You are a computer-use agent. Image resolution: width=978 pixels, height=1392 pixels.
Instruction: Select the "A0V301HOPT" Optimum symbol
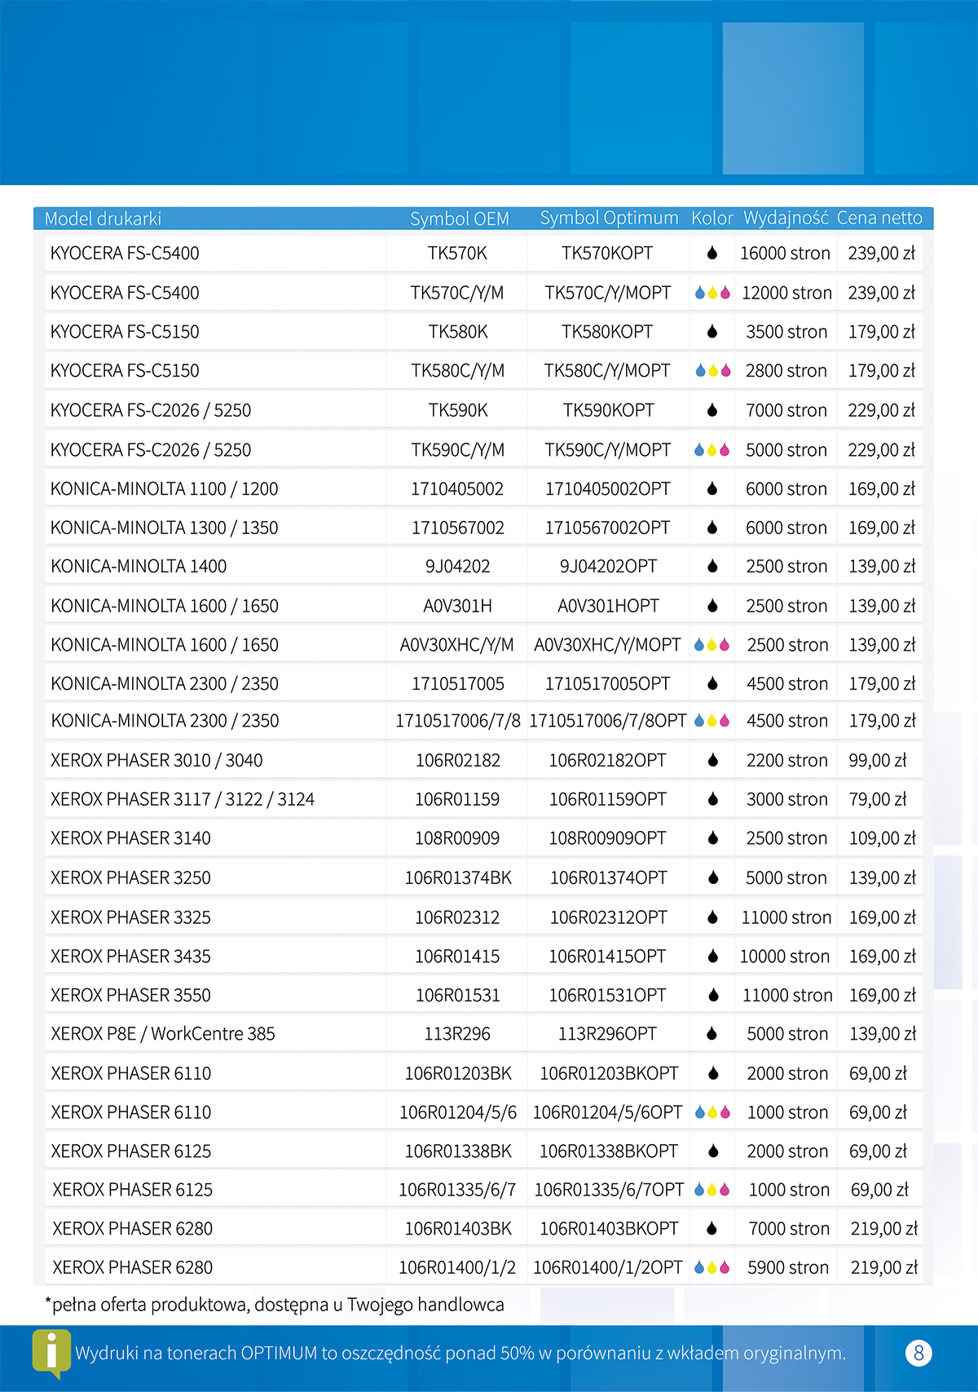(608, 606)
